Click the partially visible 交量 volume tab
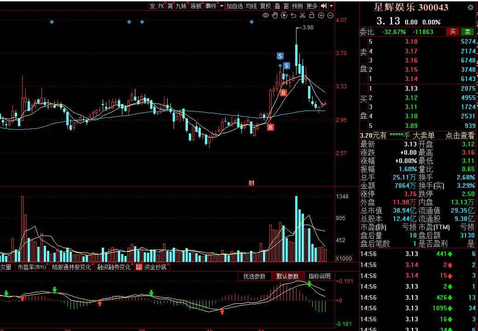 [x=6, y=267]
